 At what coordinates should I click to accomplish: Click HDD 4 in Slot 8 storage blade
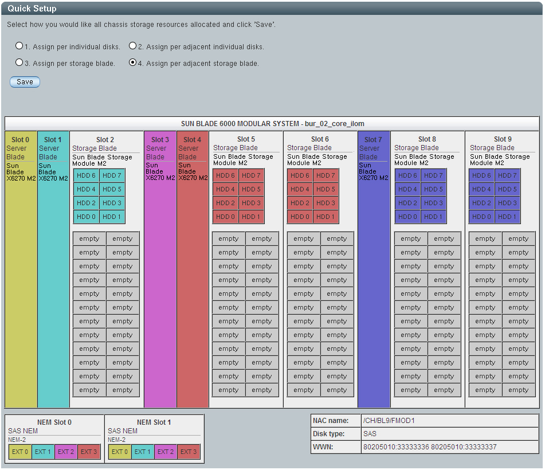[407, 189]
